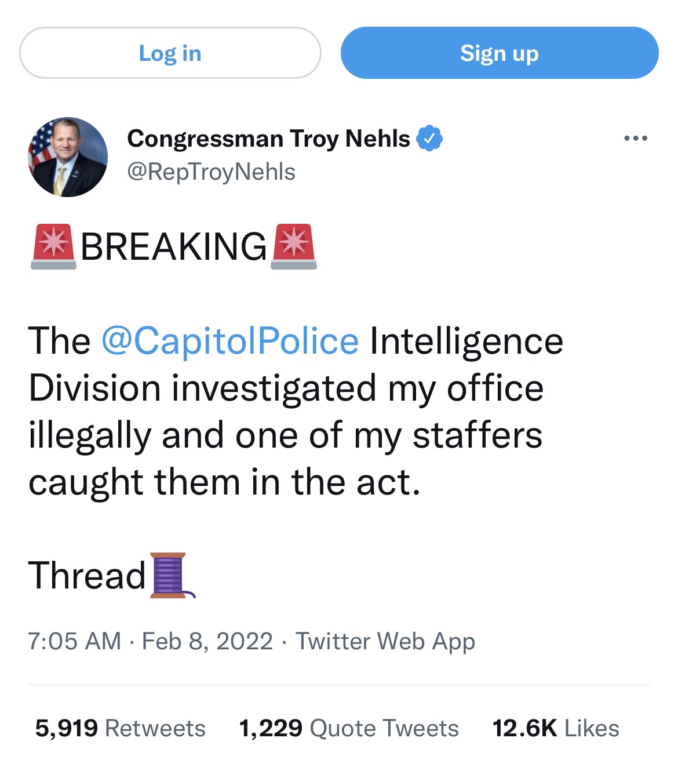Show the 12.6K Likes list
This screenshot has height=763, width=678.
pyautogui.click(x=555, y=728)
